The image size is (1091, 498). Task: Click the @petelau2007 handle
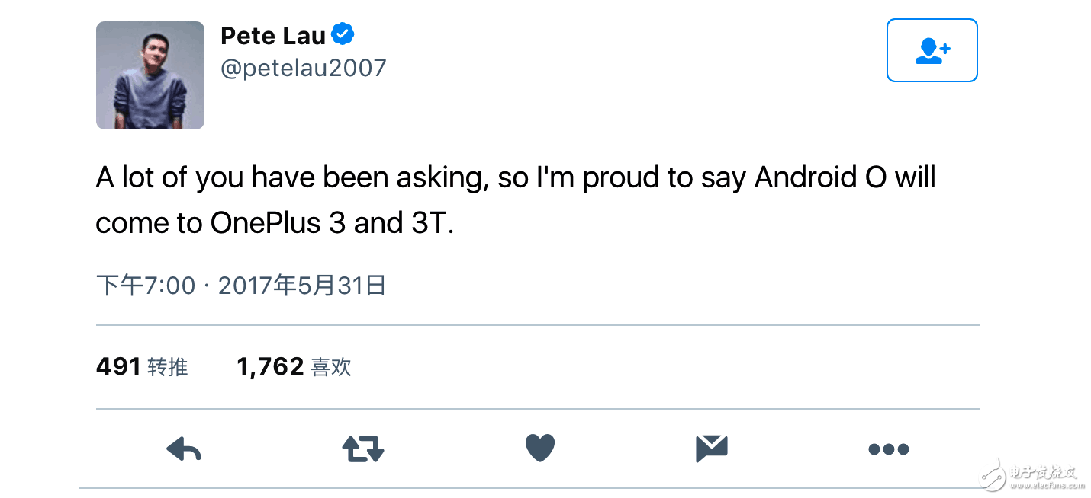tap(304, 68)
